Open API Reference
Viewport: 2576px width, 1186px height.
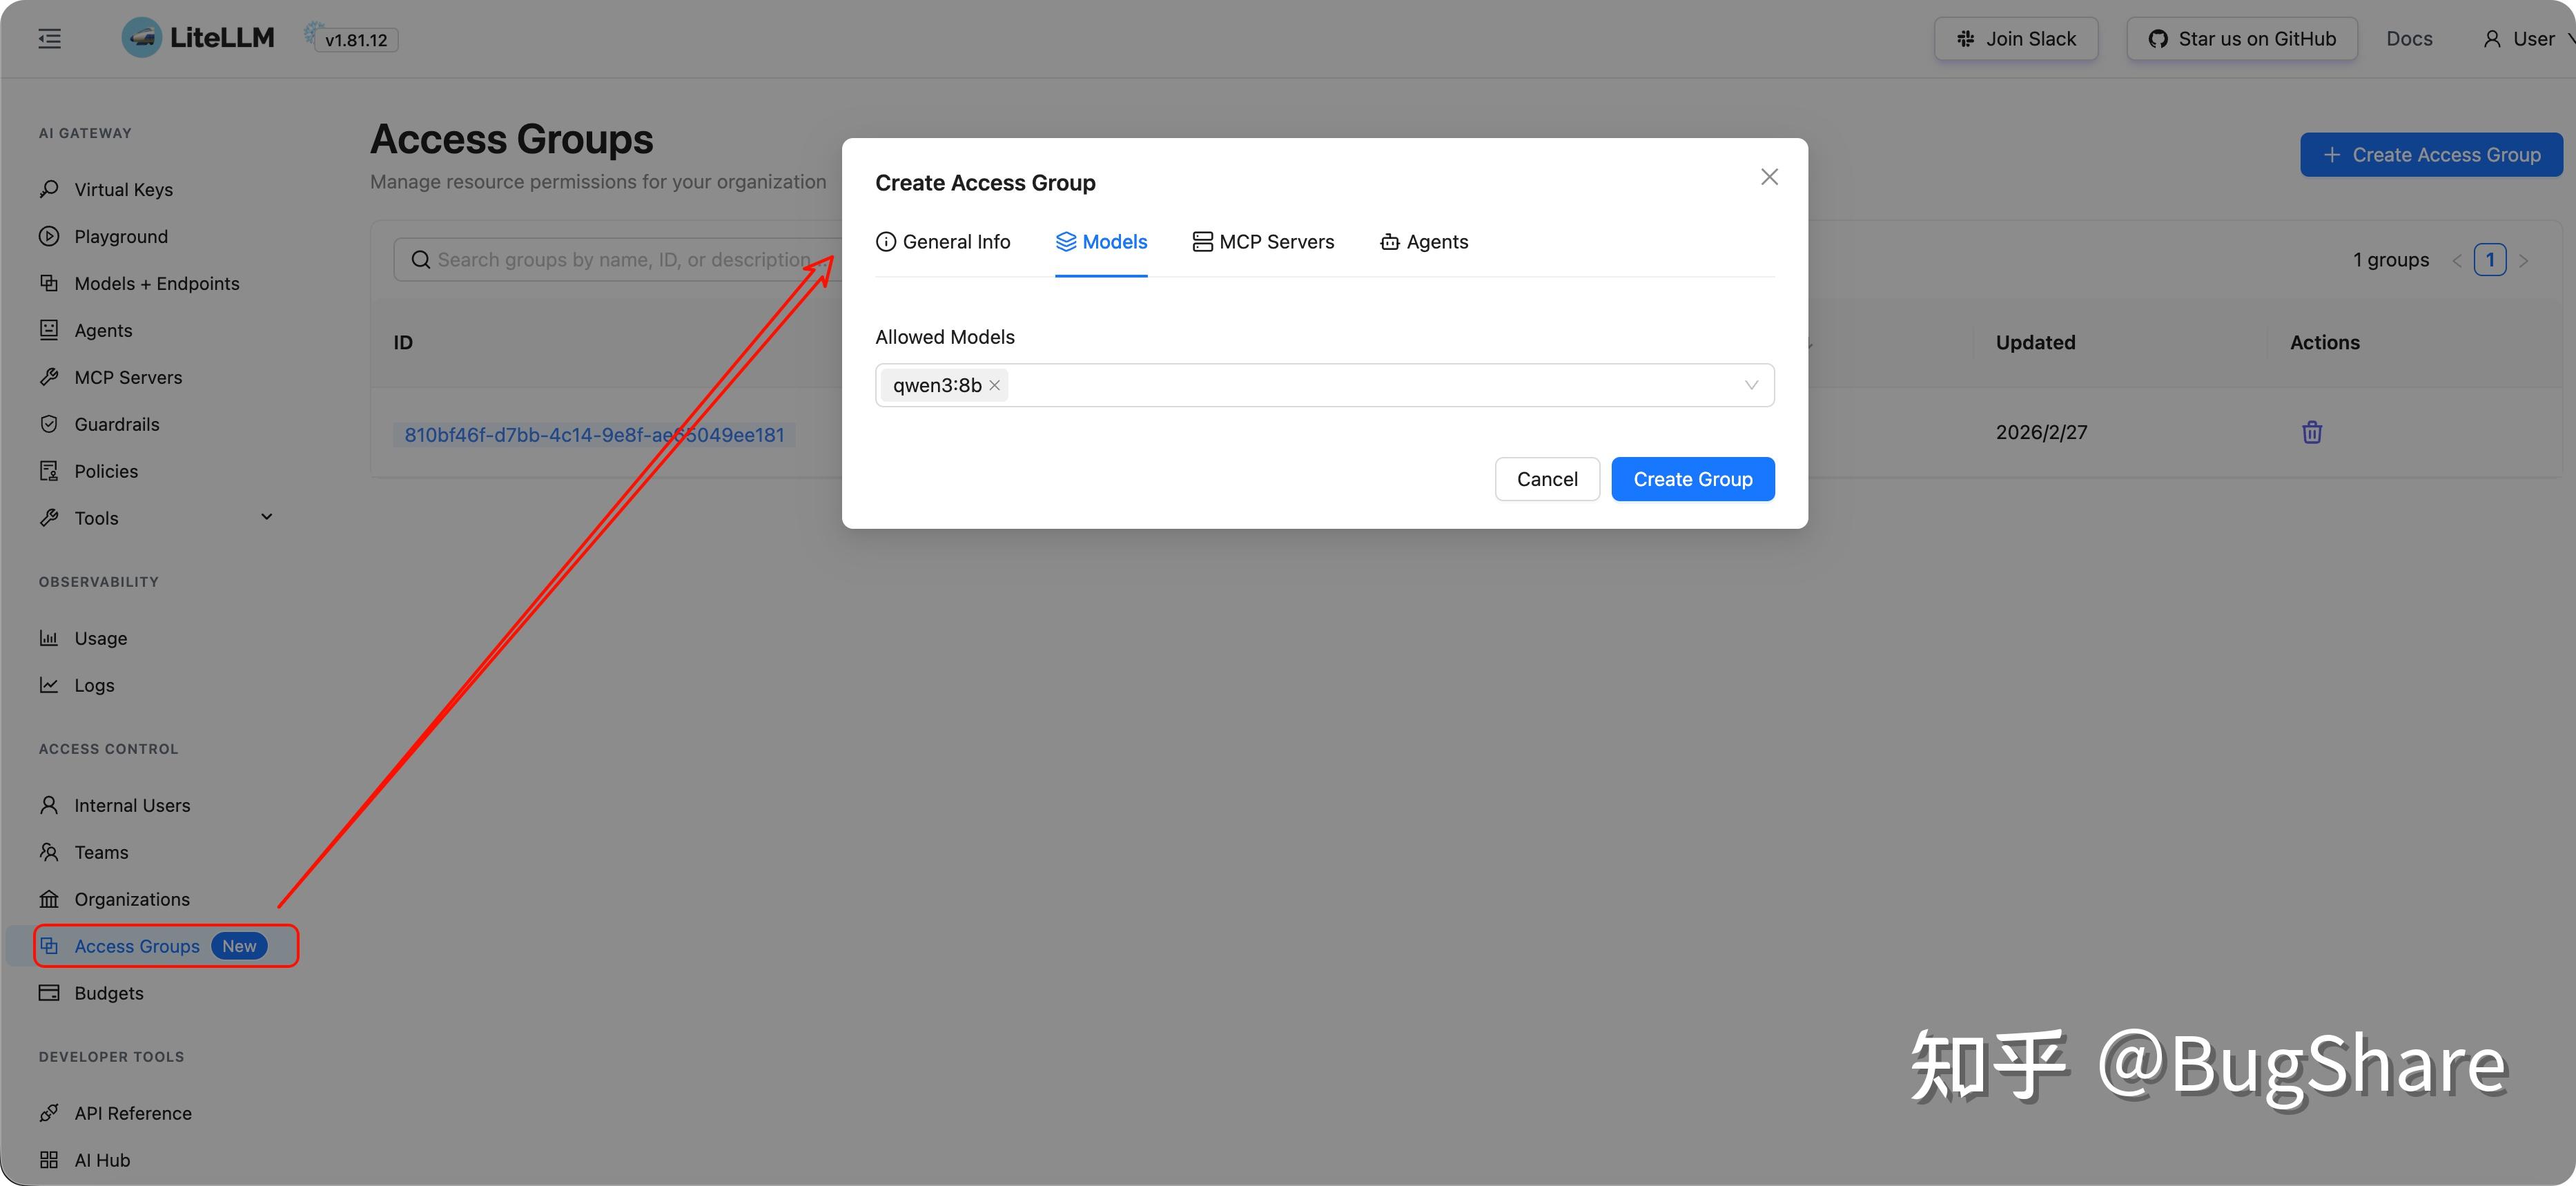[132, 1113]
